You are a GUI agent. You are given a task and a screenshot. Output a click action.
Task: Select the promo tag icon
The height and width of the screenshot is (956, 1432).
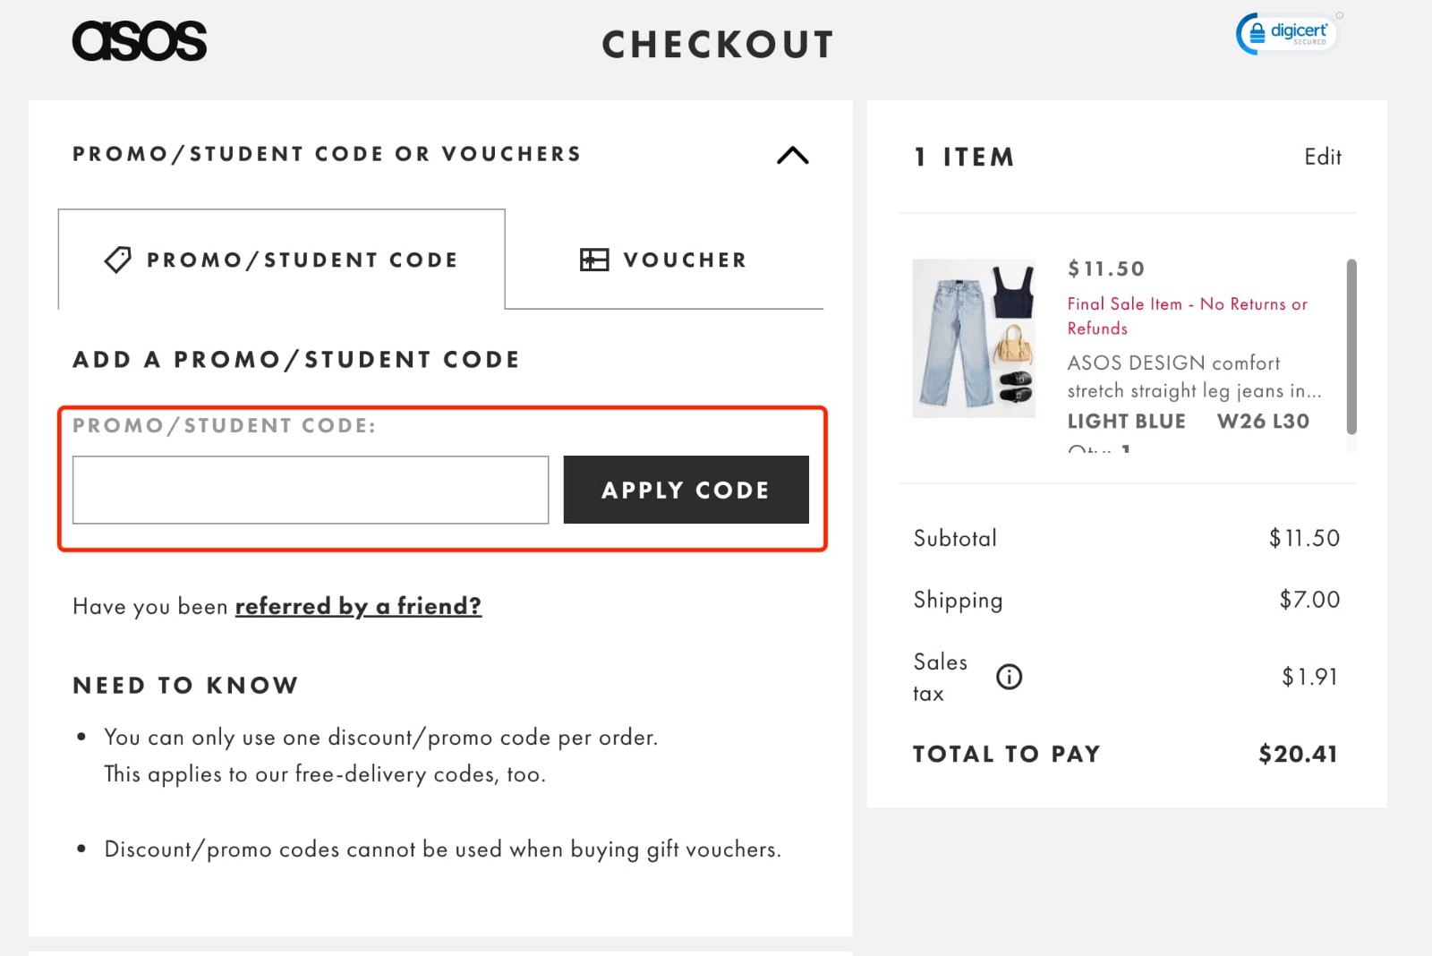[116, 260]
